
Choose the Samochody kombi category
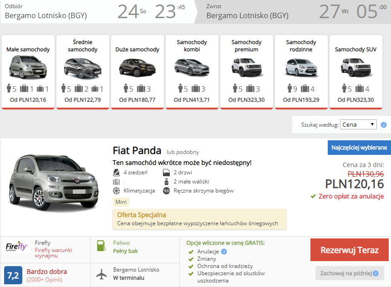[192, 72]
